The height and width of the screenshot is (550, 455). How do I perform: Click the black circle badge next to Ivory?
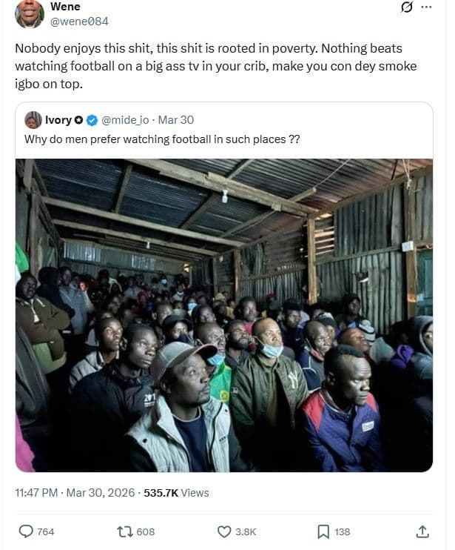pyautogui.click(x=80, y=120)
